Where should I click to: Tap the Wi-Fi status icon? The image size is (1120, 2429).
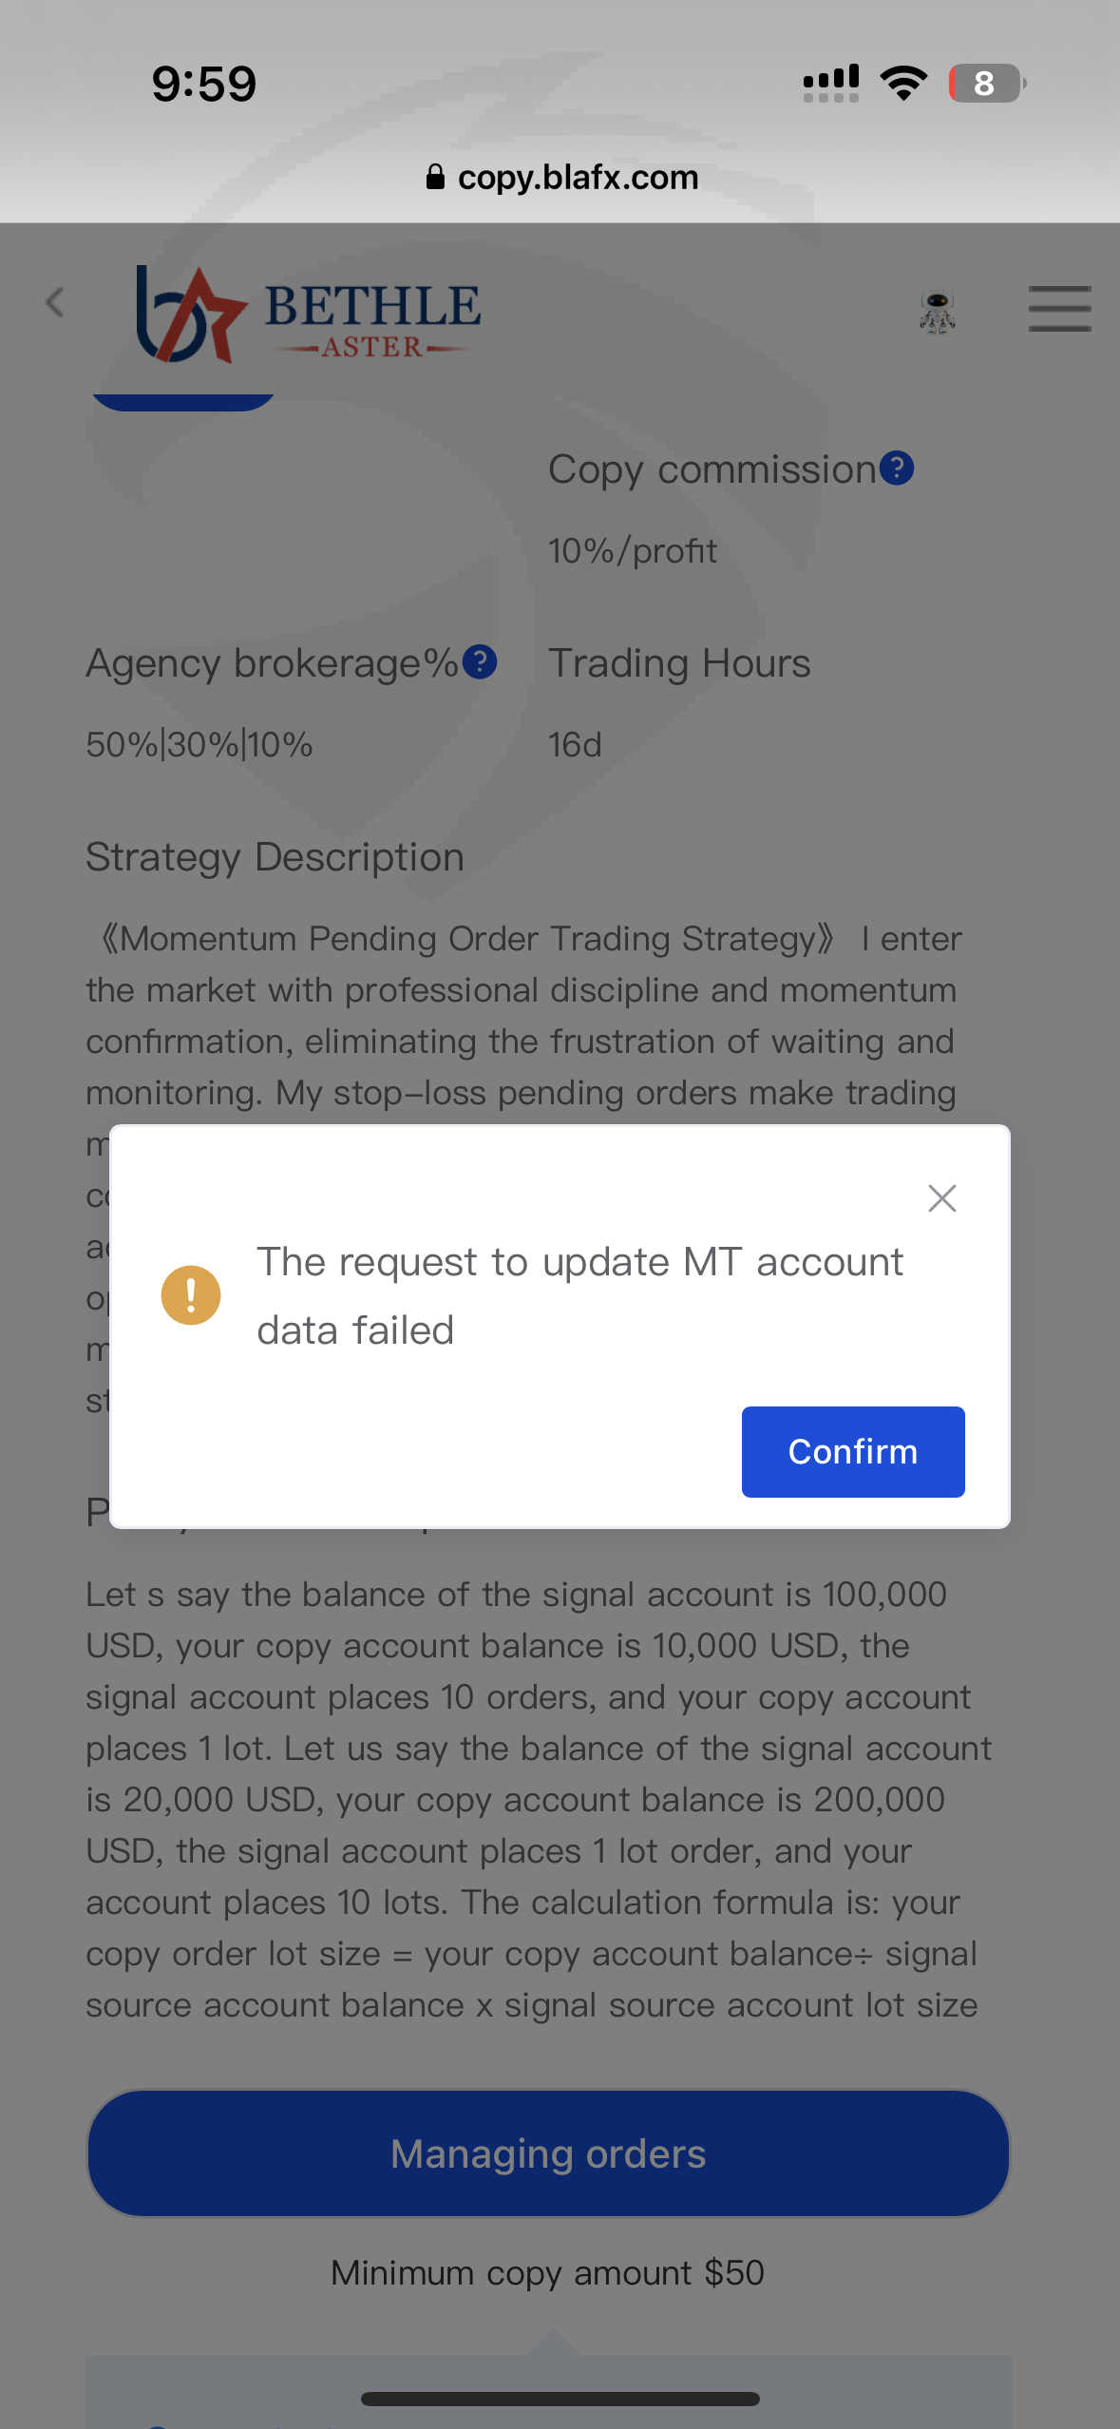click(x=903, y=84)
